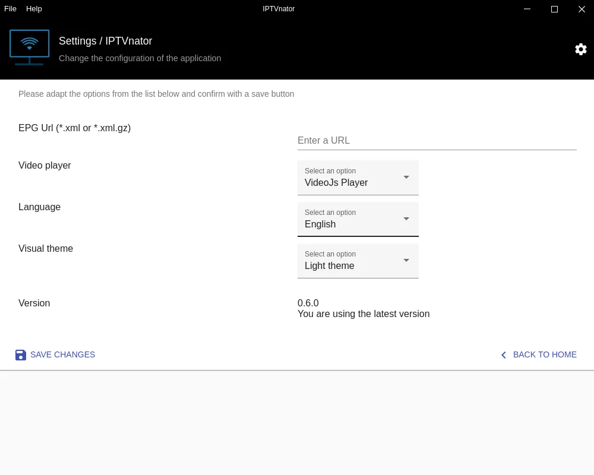594x475 pixels.
Task: Click the version number 0.6.0
Action: [x=308, y=303]
